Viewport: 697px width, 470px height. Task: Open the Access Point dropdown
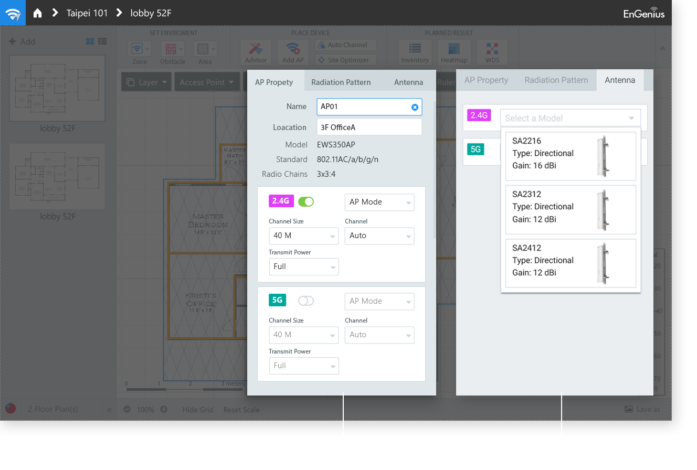pyautogui.click(x=207, y=82)
